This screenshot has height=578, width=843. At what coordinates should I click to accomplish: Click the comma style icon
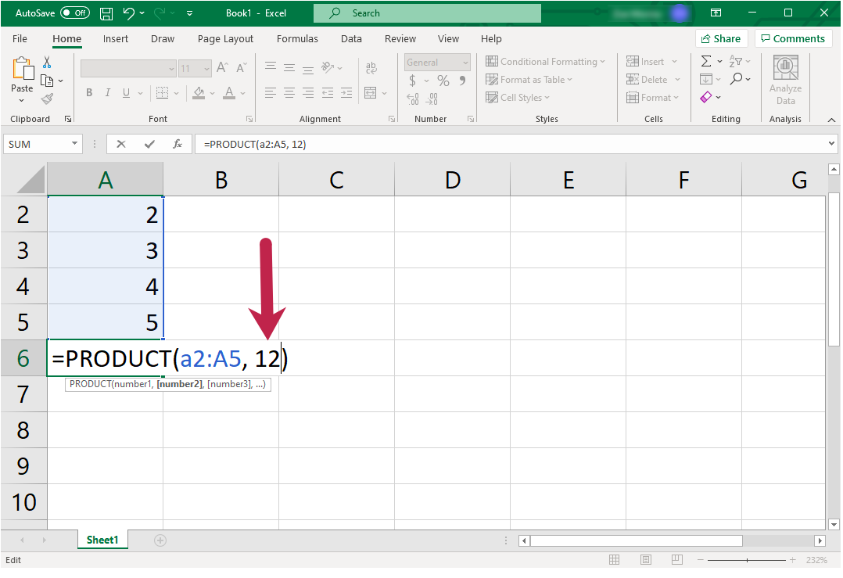(462, 81)
